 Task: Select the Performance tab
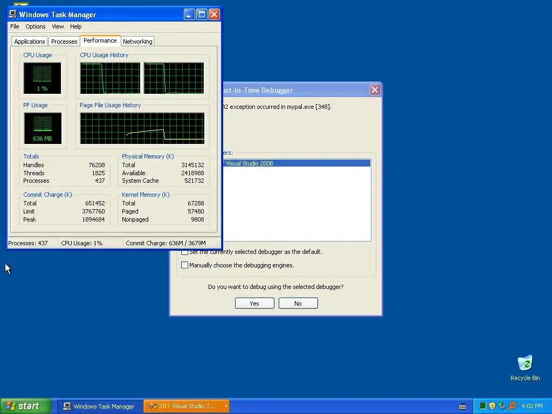coord(100,40)
